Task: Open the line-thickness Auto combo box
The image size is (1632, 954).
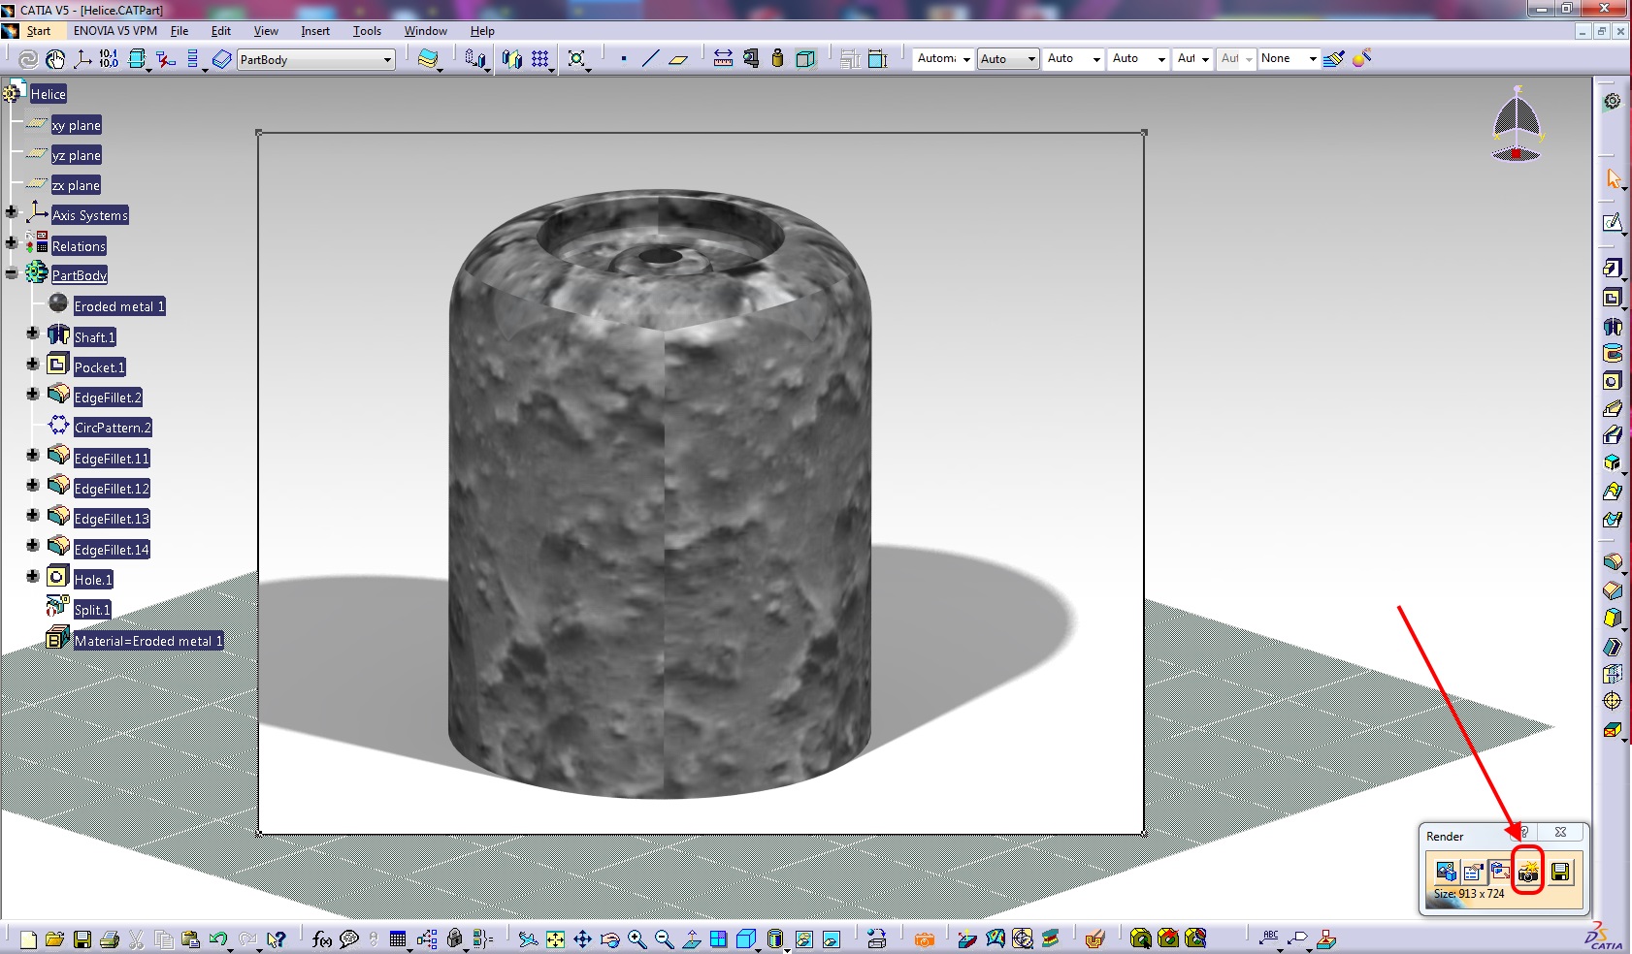Action: pyautogui.click(x=1073, y=59)
